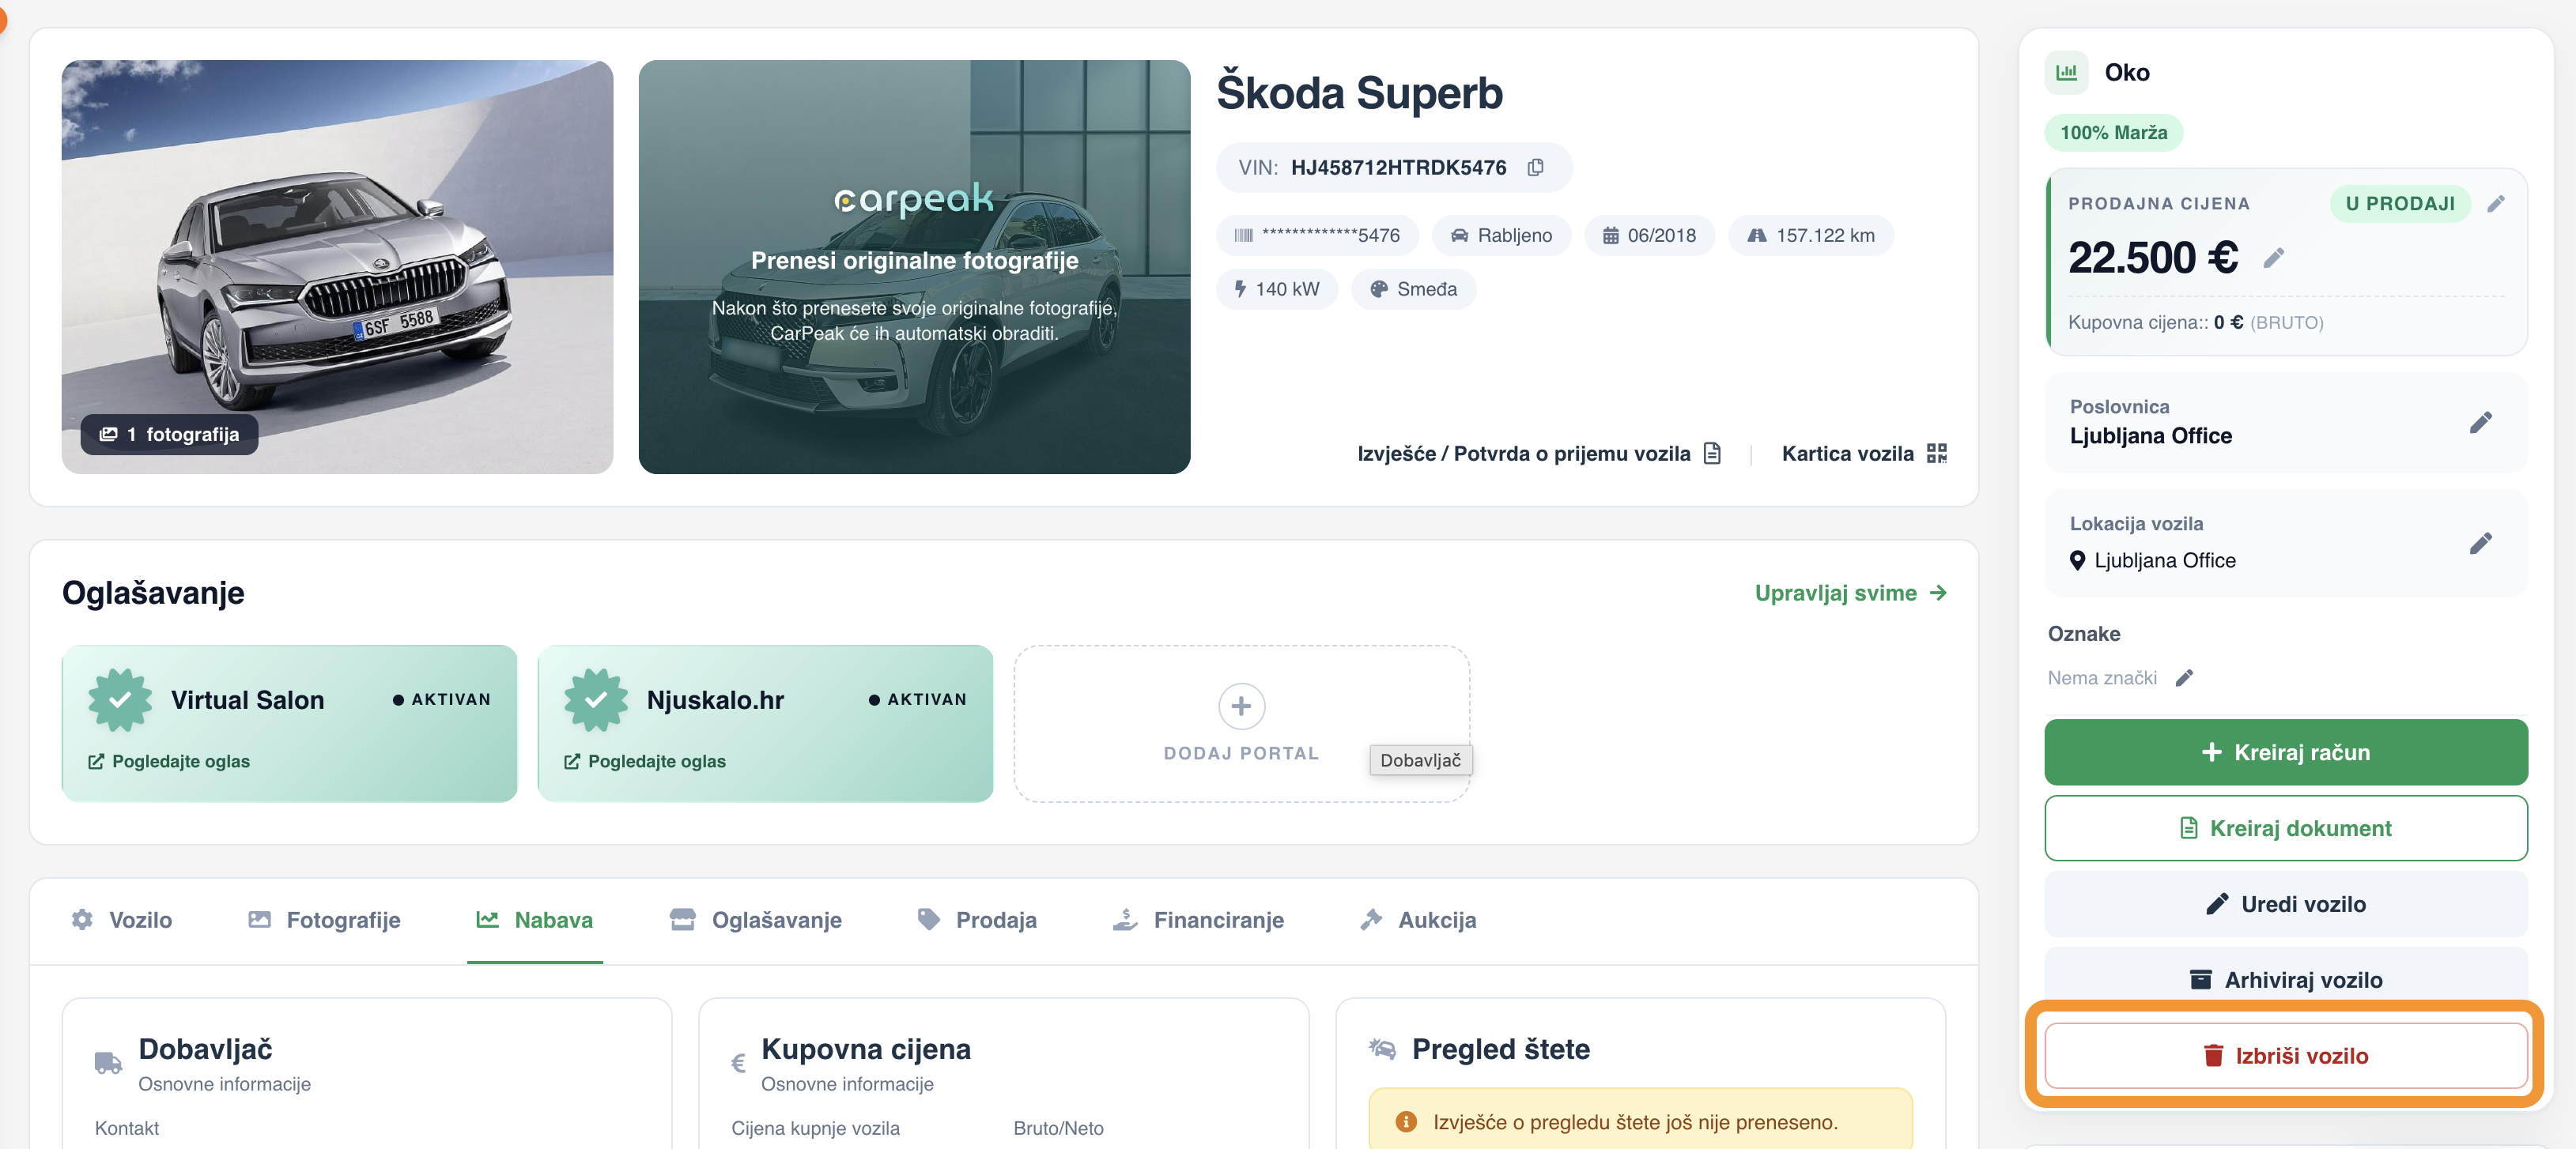Click the Izbriši vozilo button
The width and height of the screenshot is (2576, 1149).
[x=2285, y=1056]
